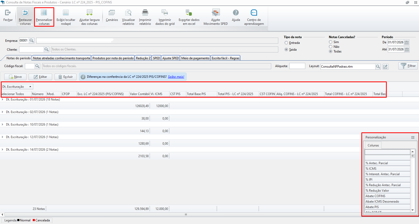Screen dimensions: 419x224
Task: Open Personalizar colunas tool
Action: [x=44, y=16]
